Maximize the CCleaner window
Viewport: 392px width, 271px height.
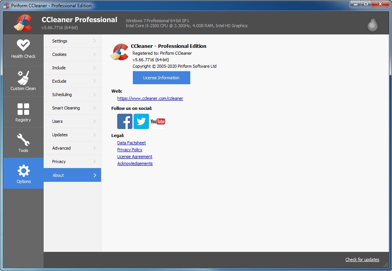click(x=366, y=4)
